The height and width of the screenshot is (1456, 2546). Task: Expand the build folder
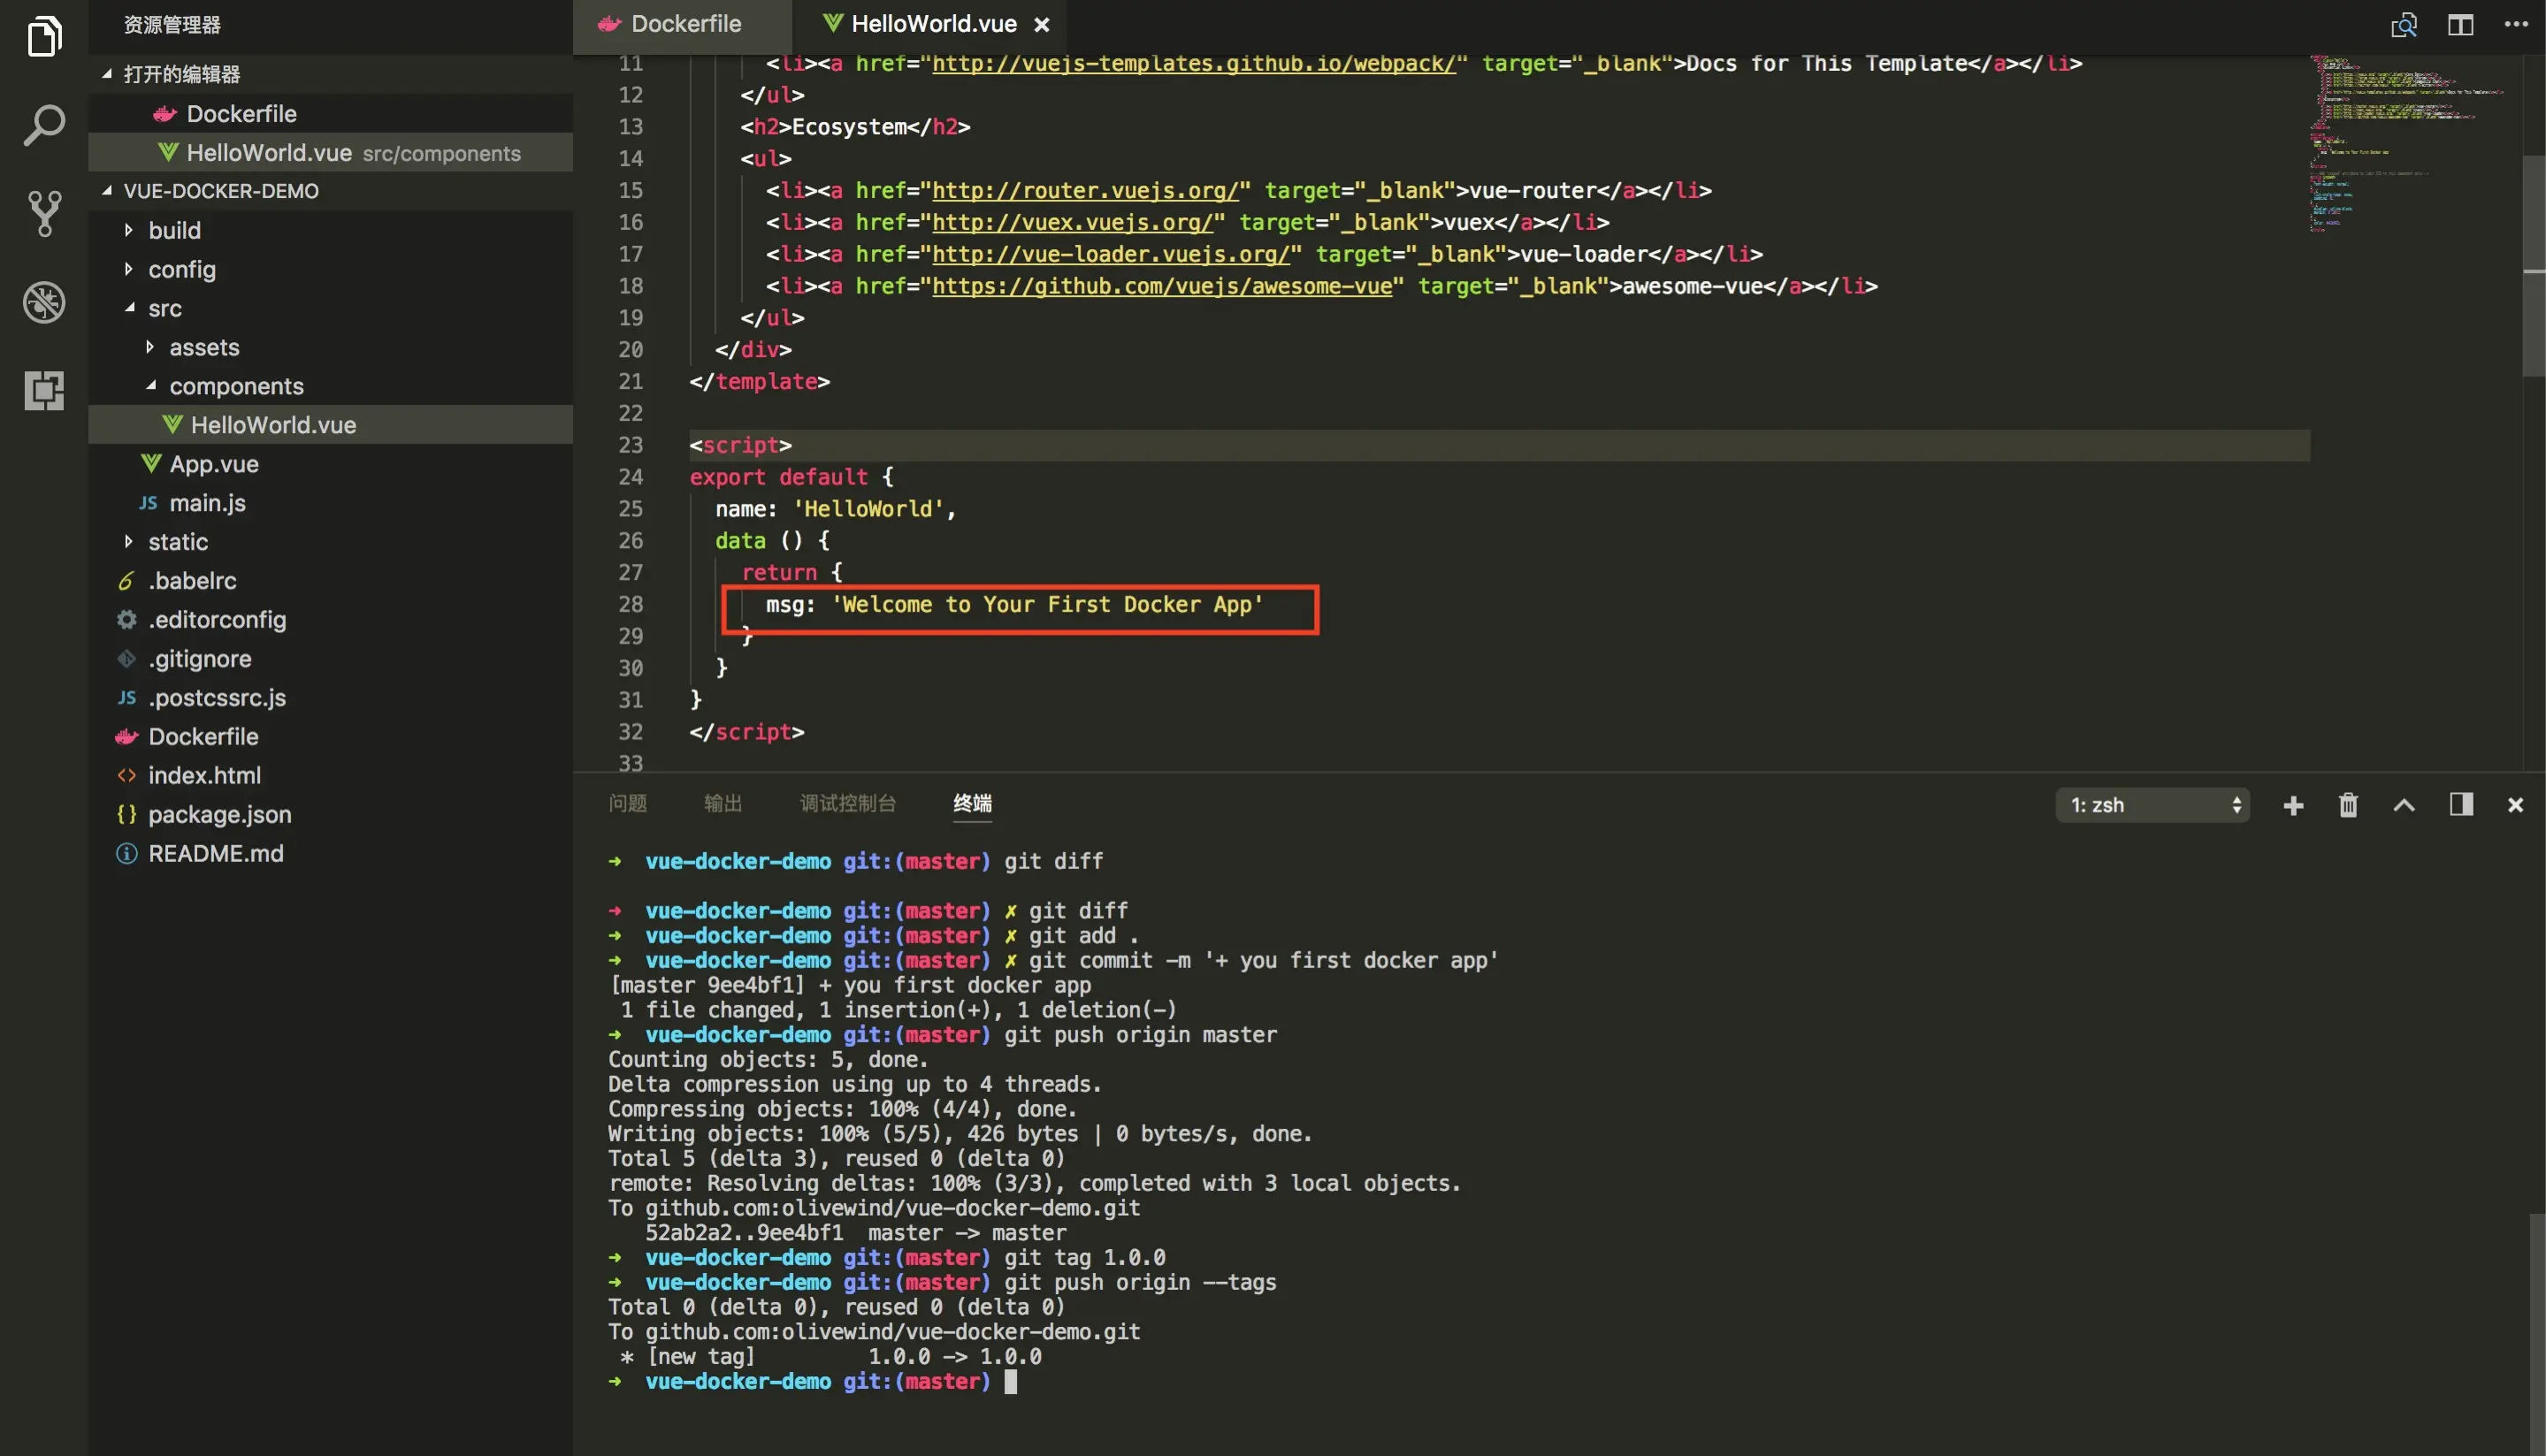pyautogui.click(x=128, y=230)
